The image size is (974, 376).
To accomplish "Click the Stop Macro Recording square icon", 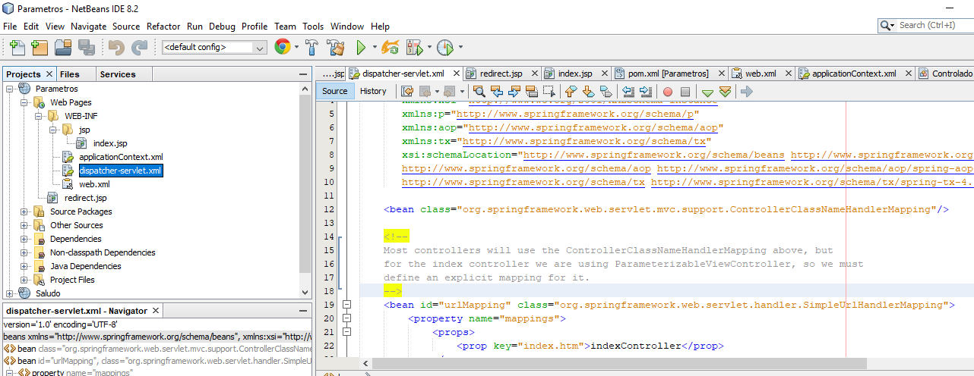I will click(x=685, y=92).
